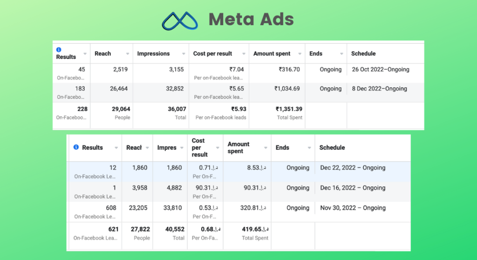Click the ₹7.04 cost per result
This screenshot has width=477, height=260.
(236, 69)
